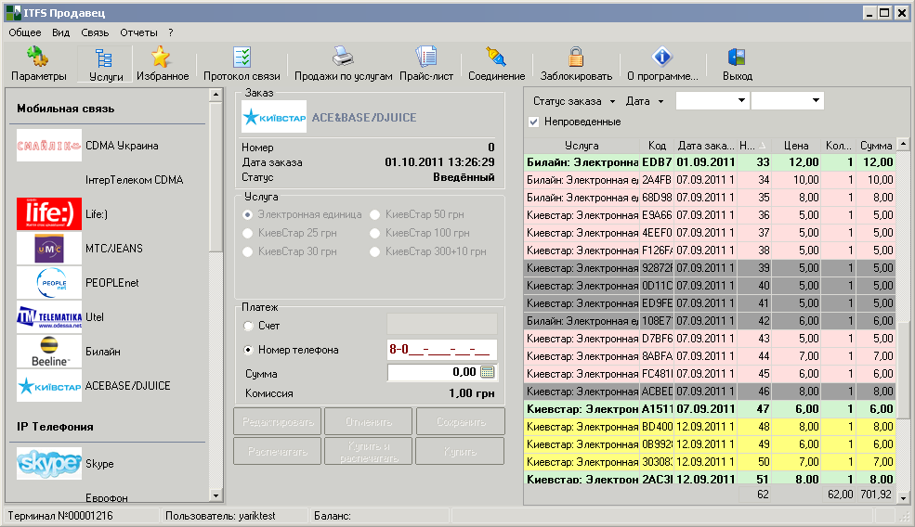915x527 pixels.
Task: Select order row with code EDB7
Action: (710, 162)
